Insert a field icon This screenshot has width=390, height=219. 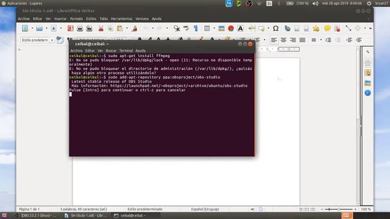261,29
